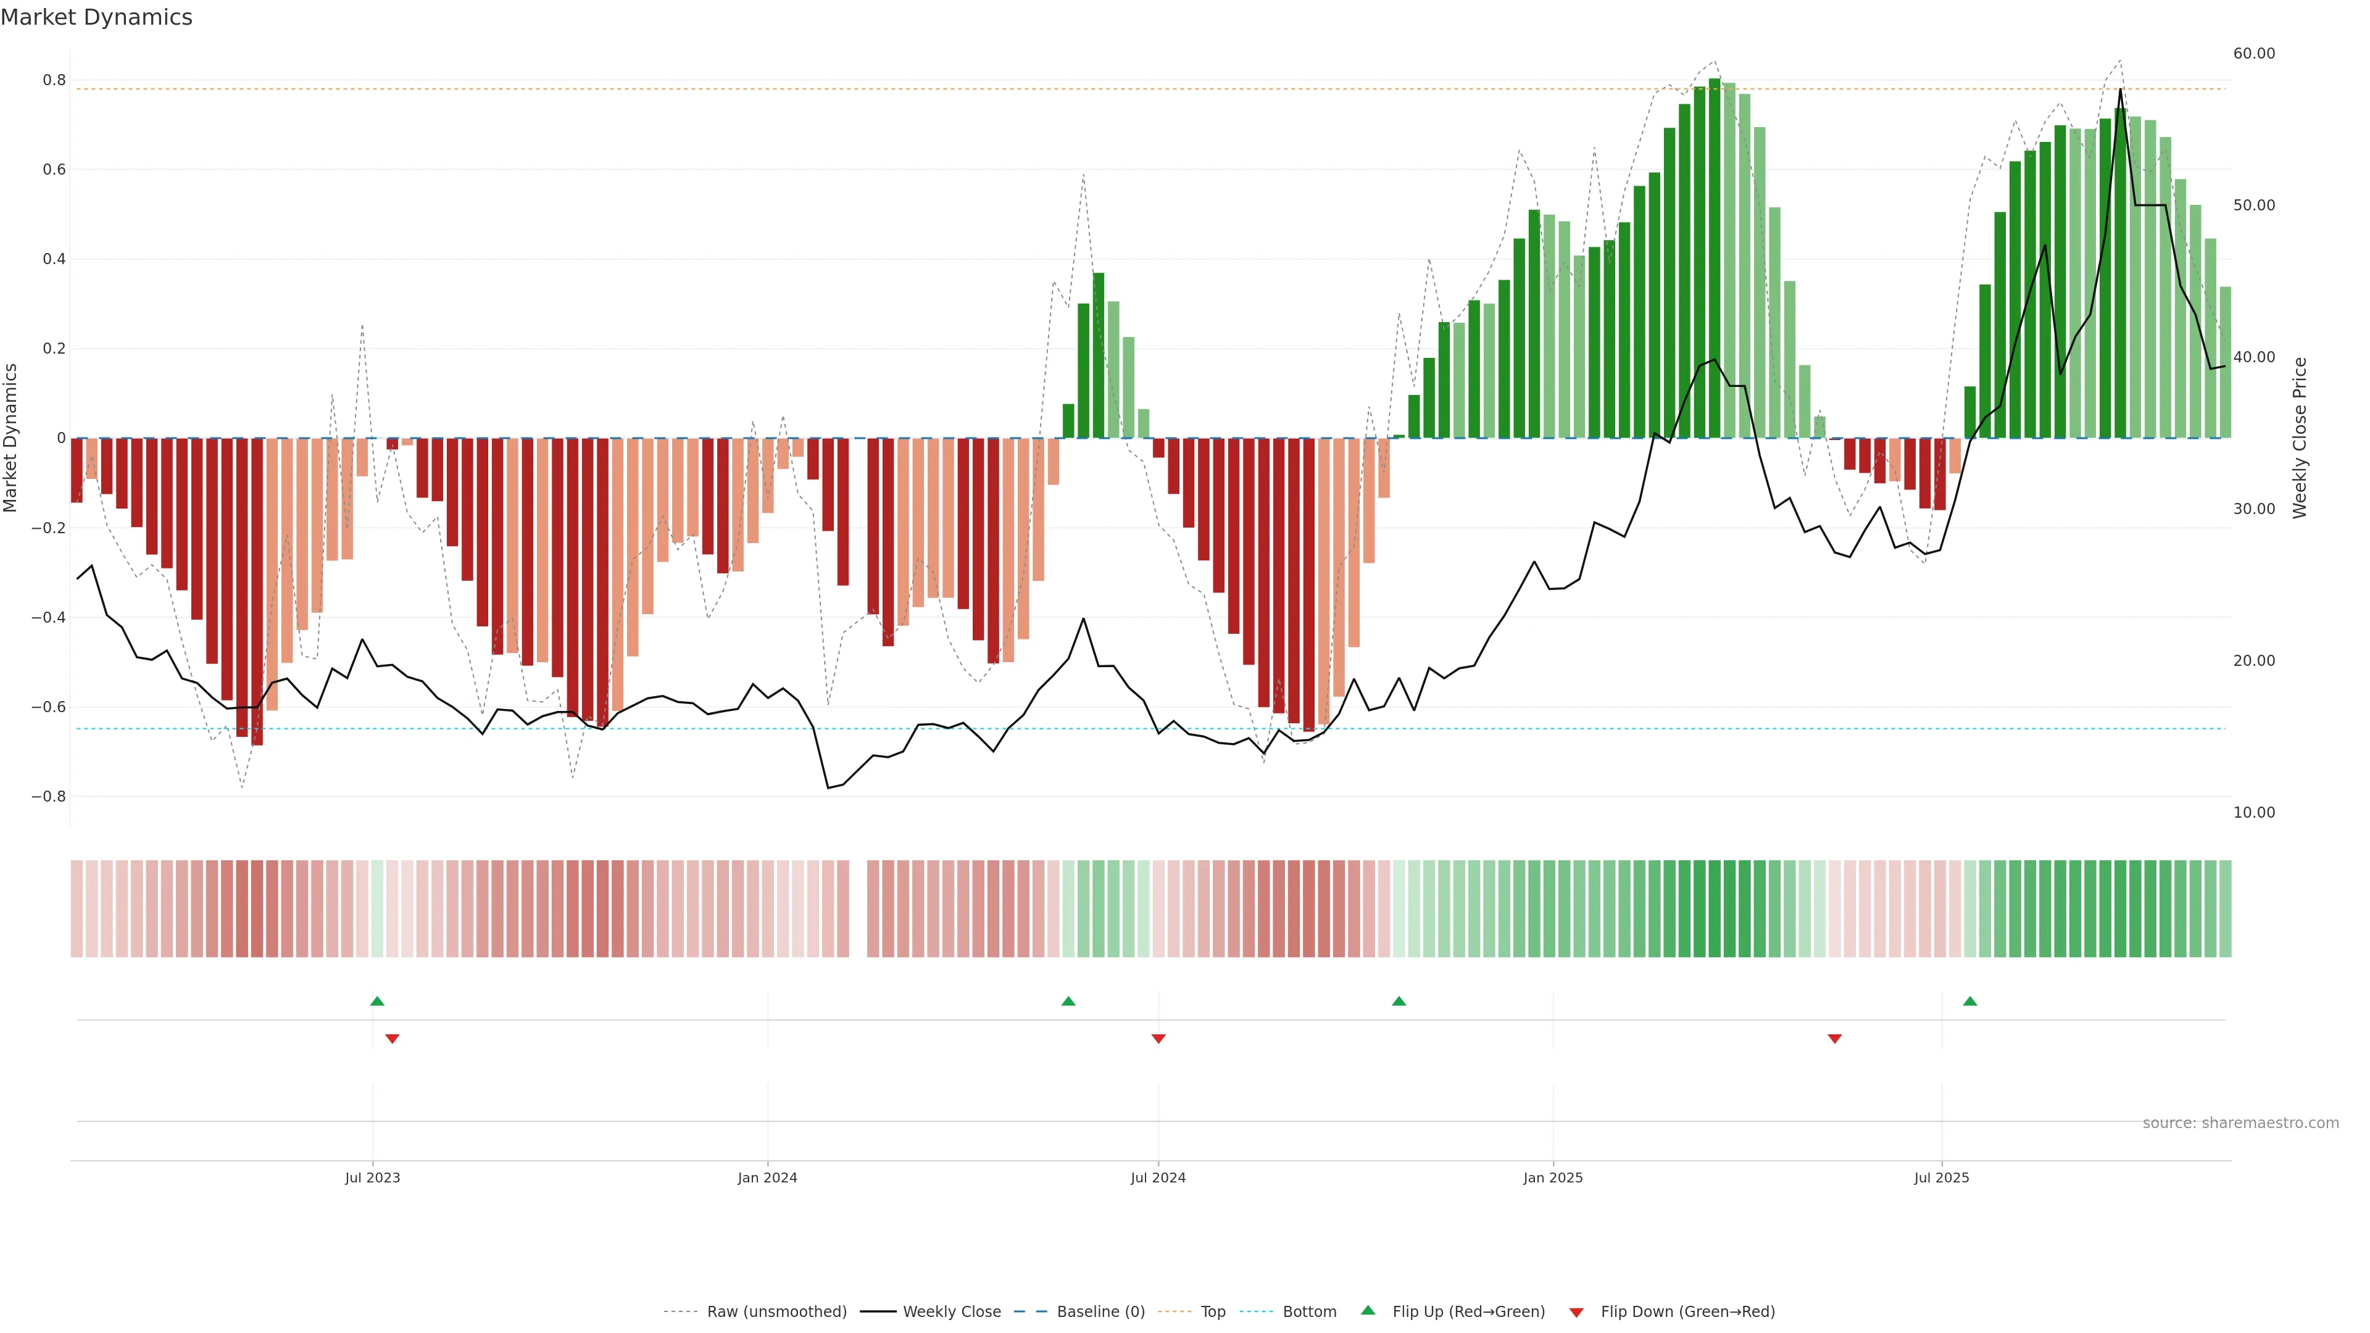Toggle the Top legend entry
The image size is (2370, 1333).
tap(1213, 1312)
